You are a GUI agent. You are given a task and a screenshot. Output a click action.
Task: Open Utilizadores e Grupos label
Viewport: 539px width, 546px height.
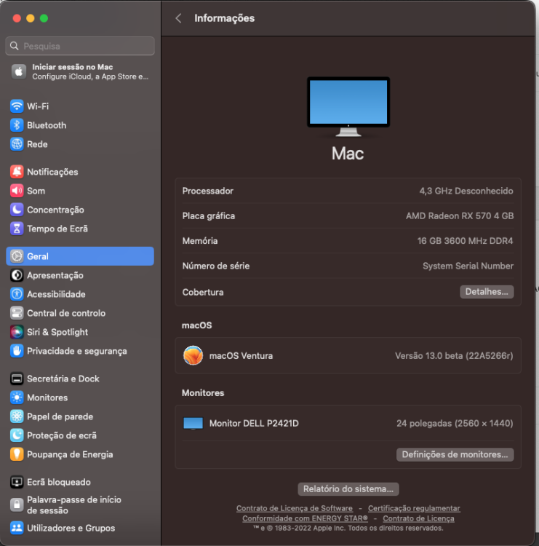tap(71, 529)
